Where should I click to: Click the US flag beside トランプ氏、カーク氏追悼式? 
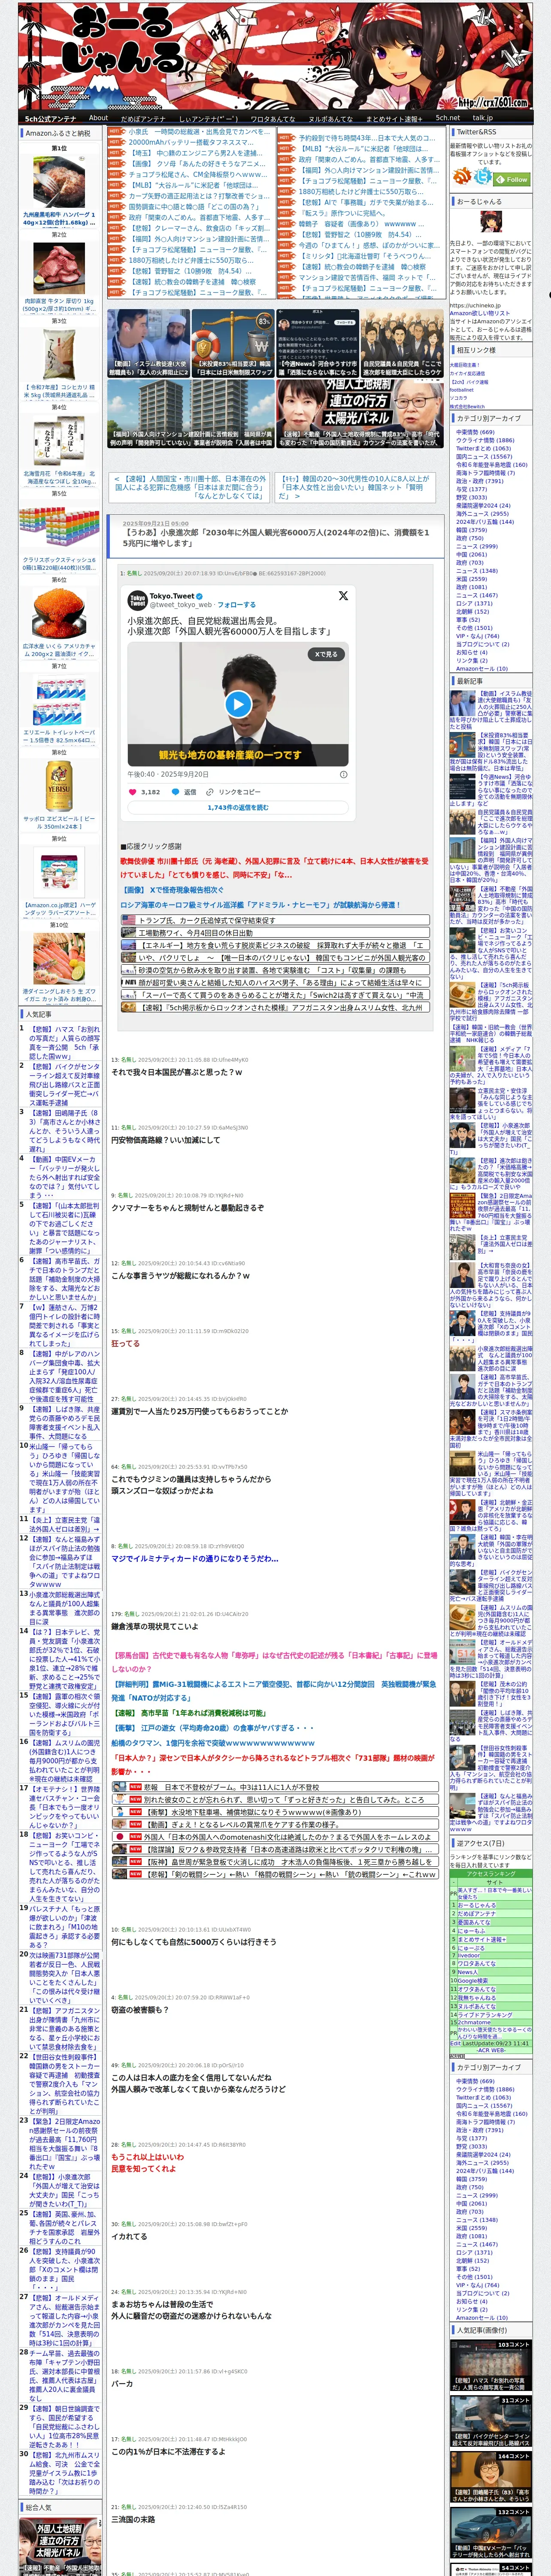click(130, 921)
